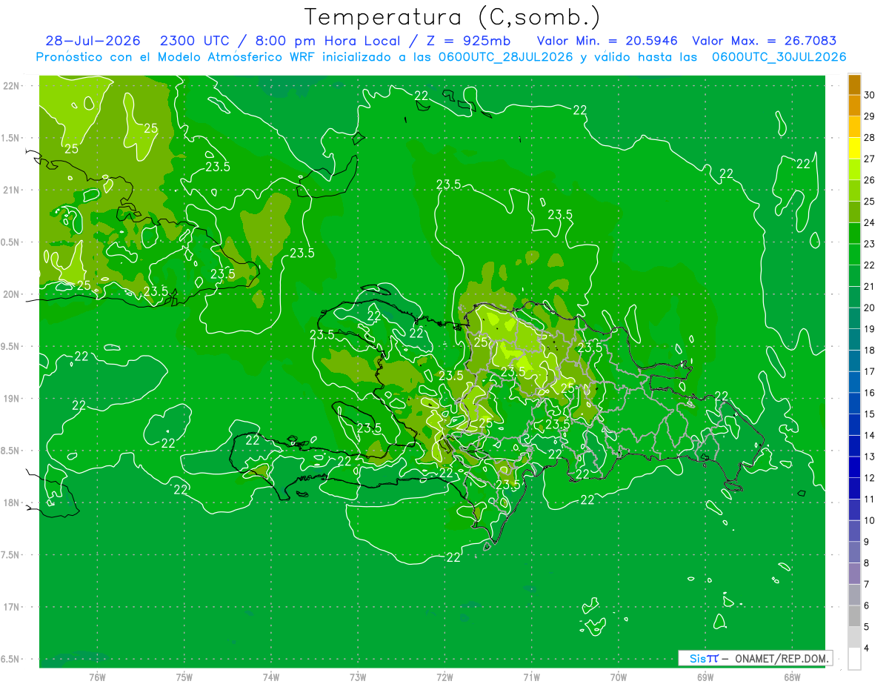Click the "28" colorbar scale number
Screen dimensions: 889x687
[x=870, y=138]
